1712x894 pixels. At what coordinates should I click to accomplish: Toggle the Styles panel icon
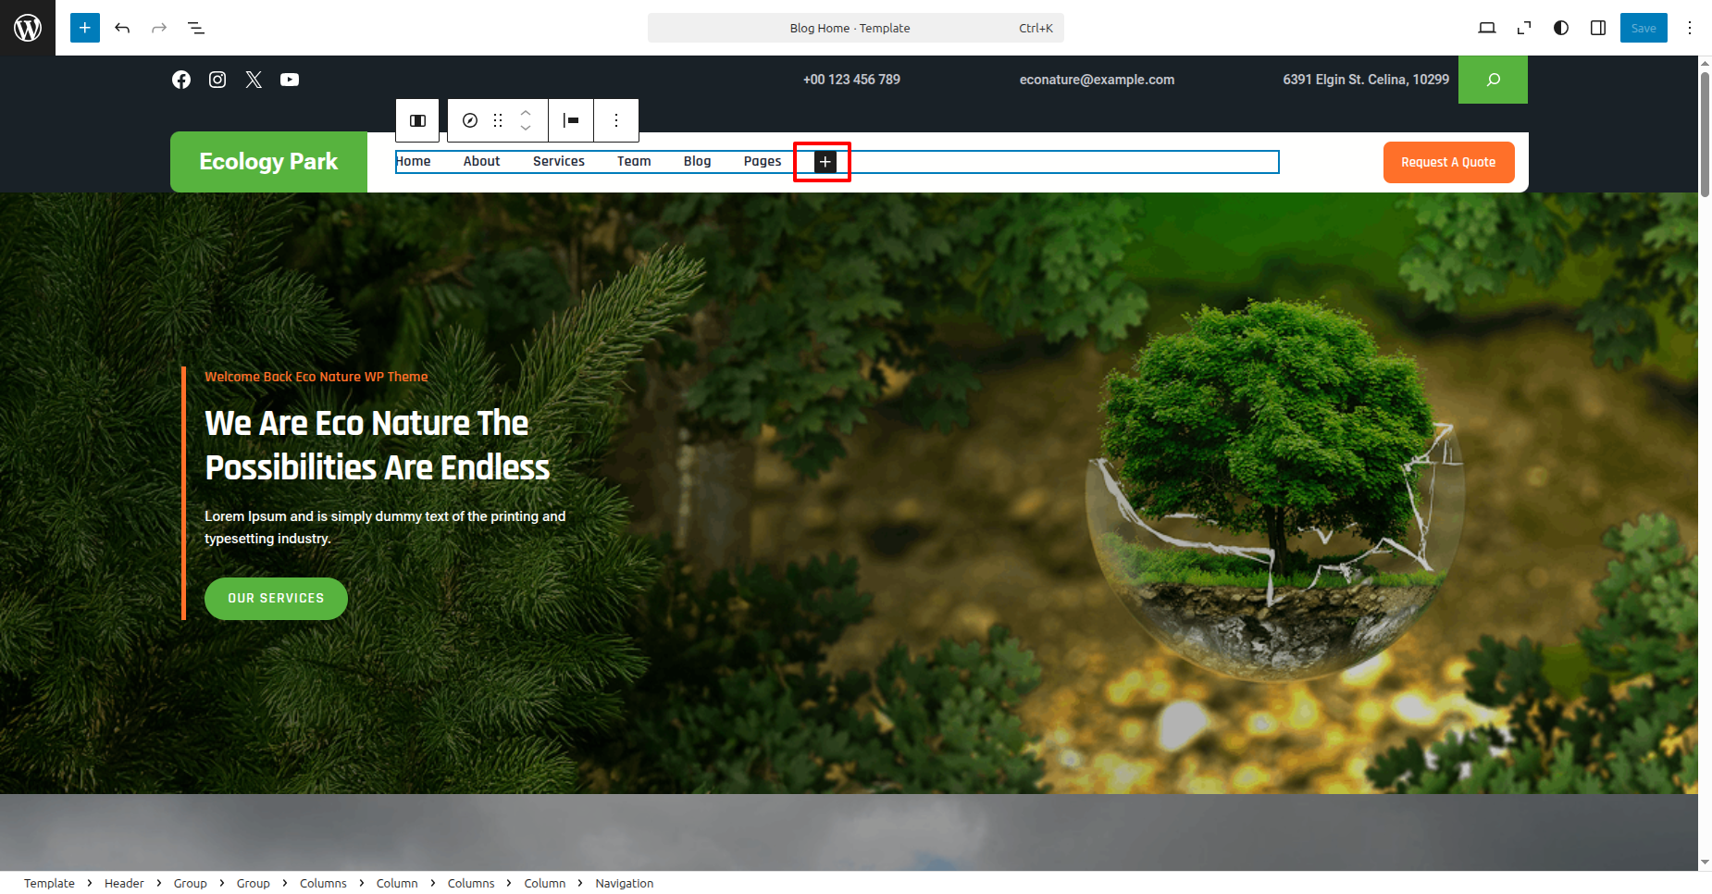[1561, 28]
